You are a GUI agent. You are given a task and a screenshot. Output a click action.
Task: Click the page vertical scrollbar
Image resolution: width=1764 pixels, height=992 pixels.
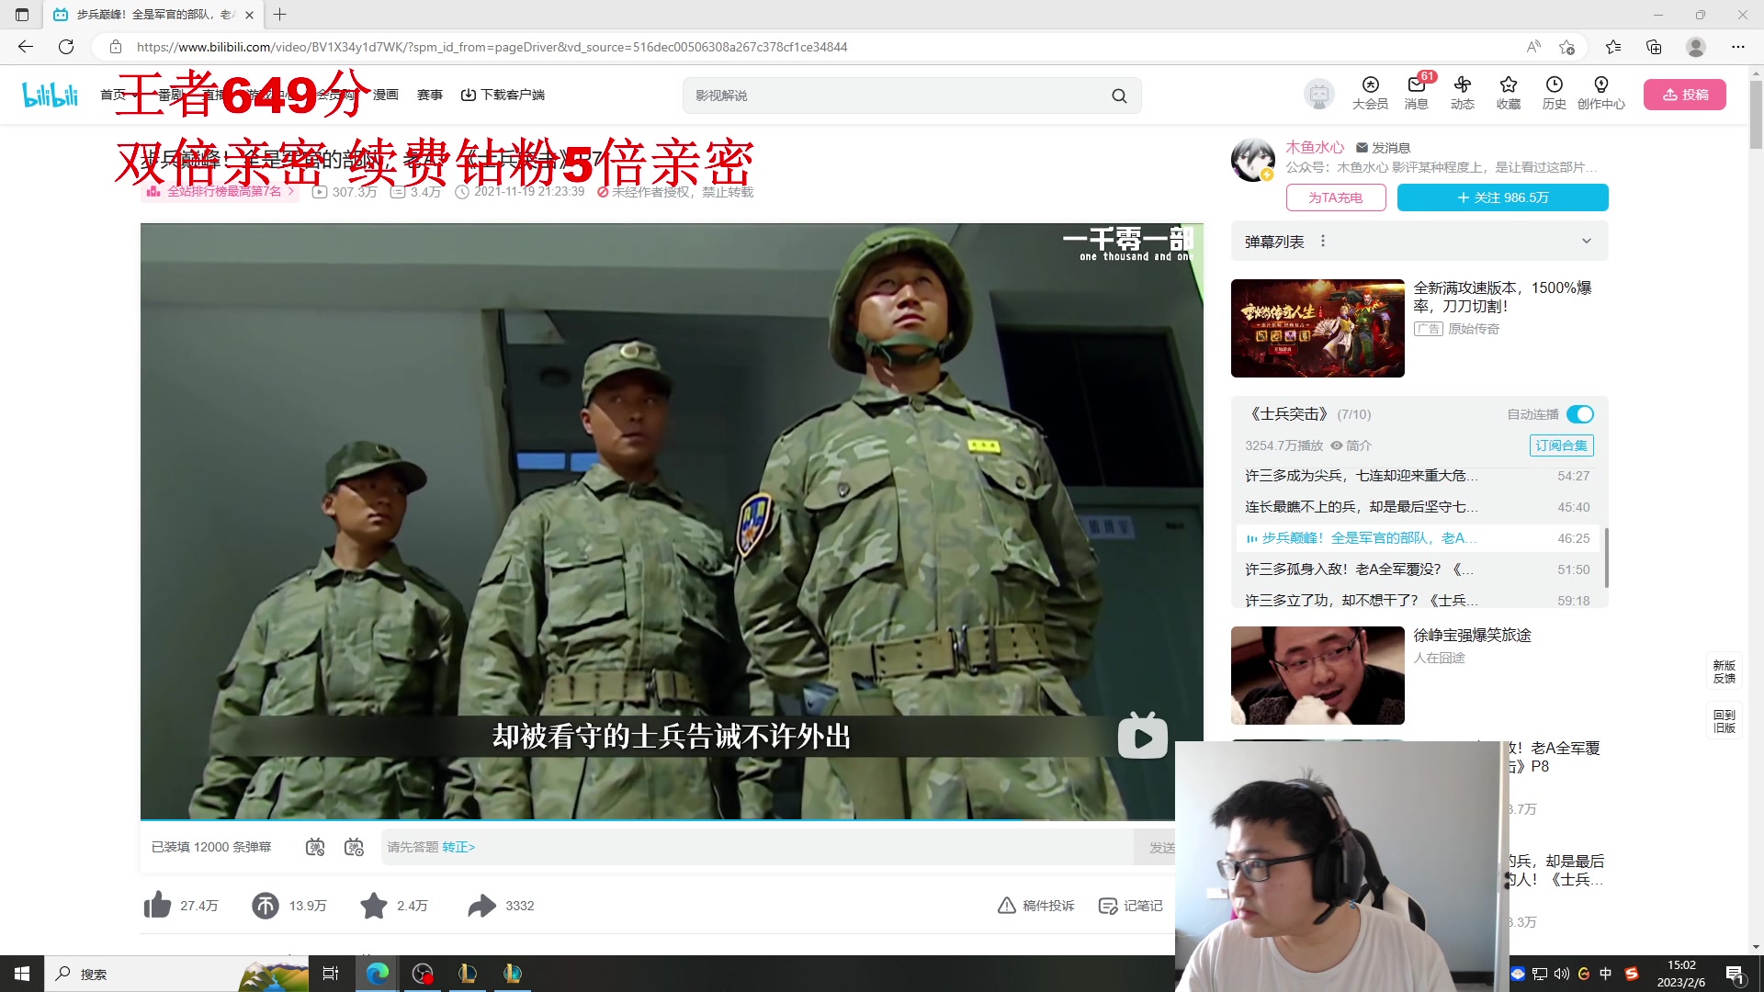pos(1756,115)
